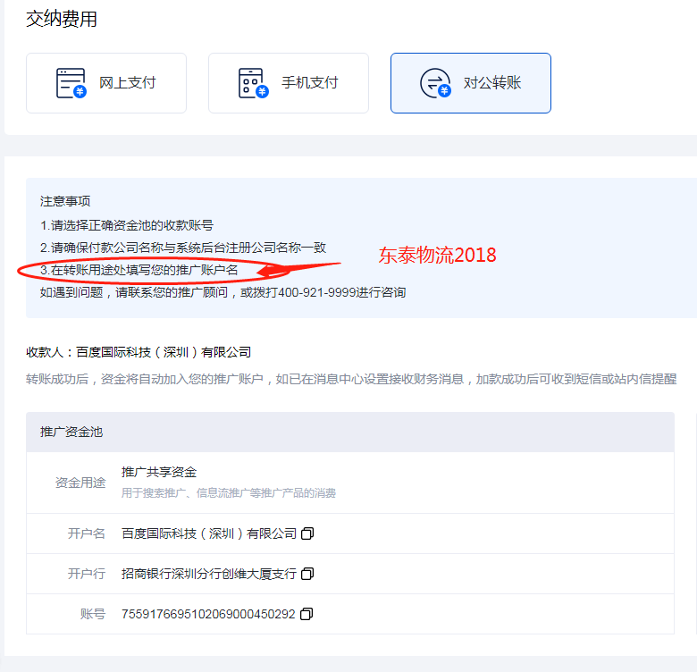The width and height of the screenshot is (697, 672).
Task: Click the corporate transfer (对公转账) icon
Action: 436,83
